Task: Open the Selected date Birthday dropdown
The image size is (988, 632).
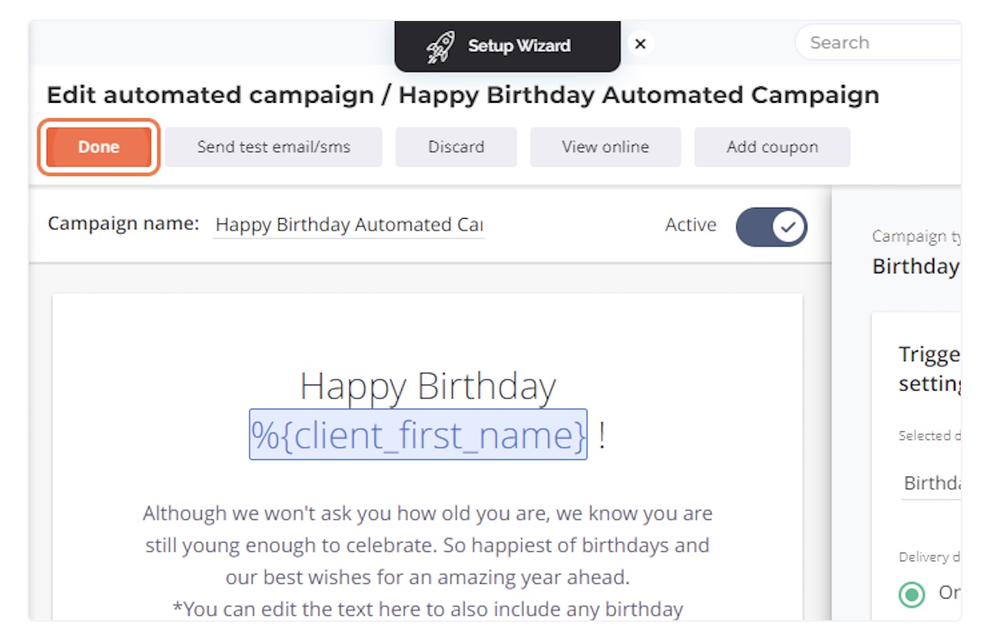Action: pyautogui.click(x=930, y=483)
